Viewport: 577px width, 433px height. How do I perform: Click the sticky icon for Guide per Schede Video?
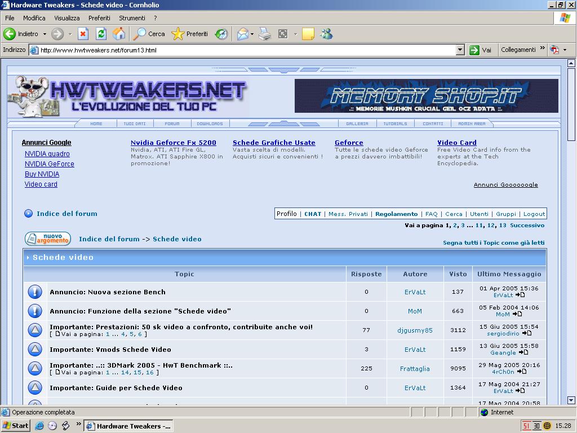[x=35, y=387]
